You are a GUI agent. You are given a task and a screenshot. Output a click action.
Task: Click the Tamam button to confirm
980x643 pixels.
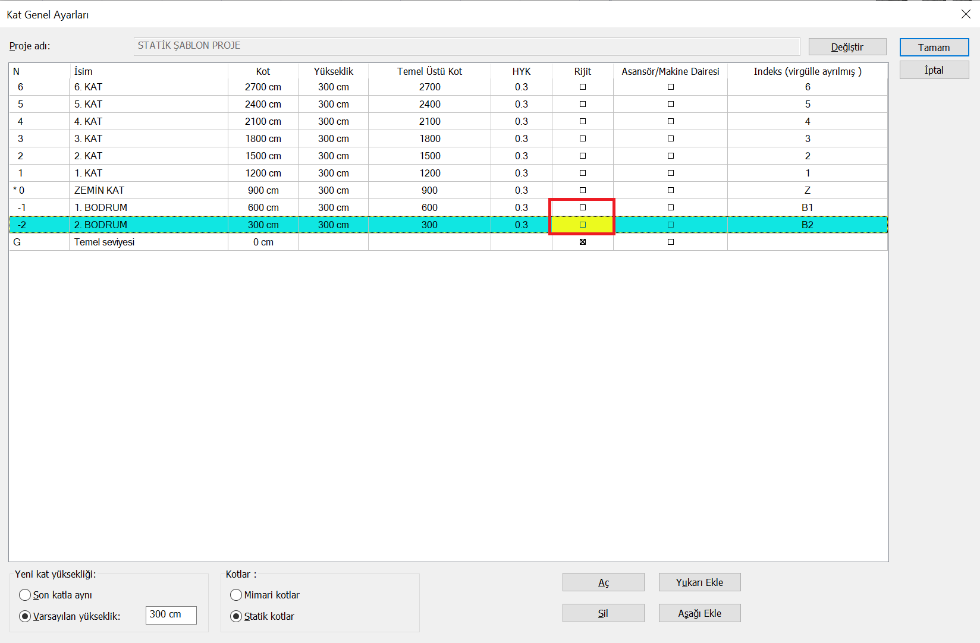pyautogui.click(x=934, y=48)
